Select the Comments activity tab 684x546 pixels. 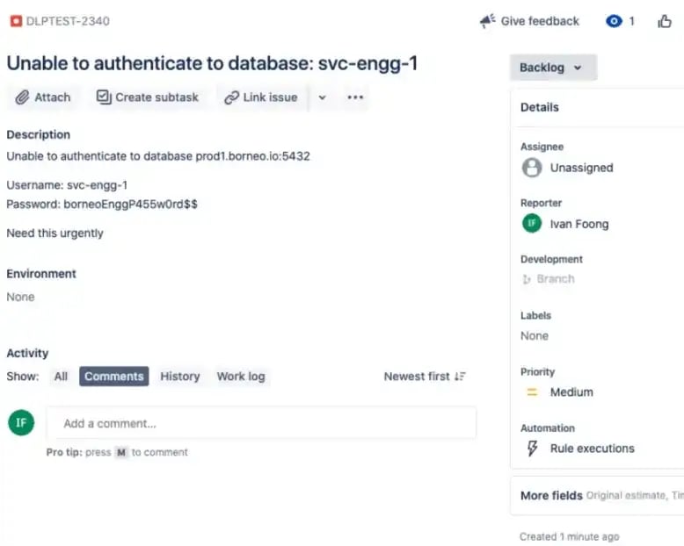[114, 377]
